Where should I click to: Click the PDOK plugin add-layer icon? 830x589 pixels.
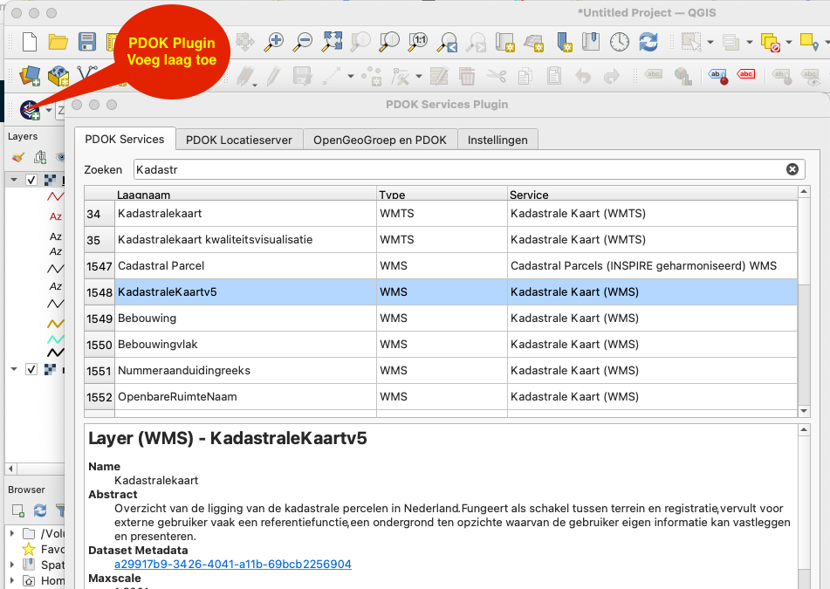30,110
